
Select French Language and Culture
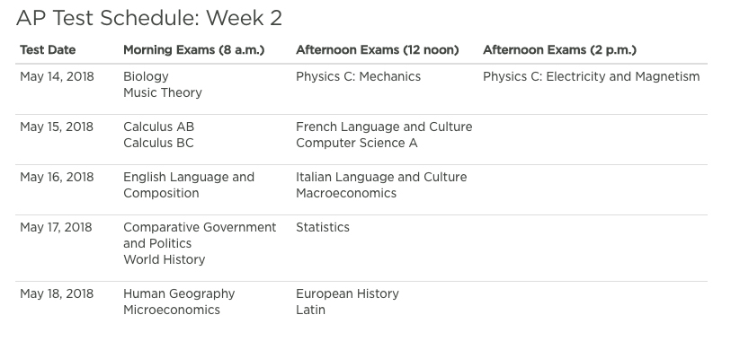point(384,127)
